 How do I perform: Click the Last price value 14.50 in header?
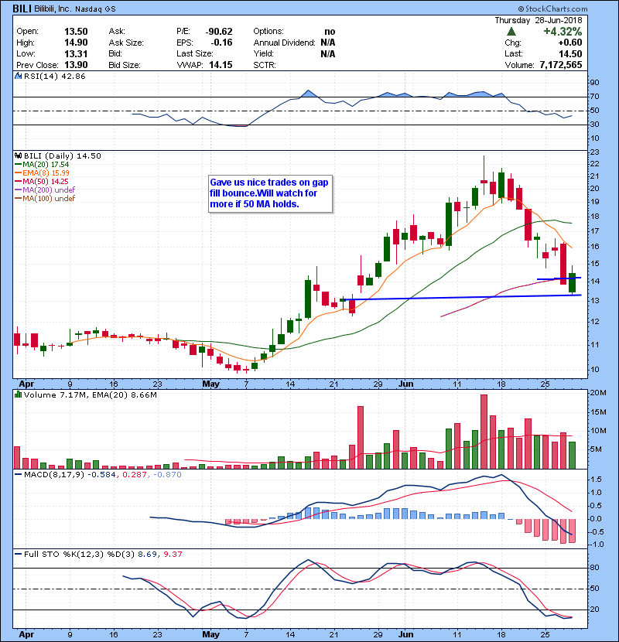point(570,54)
